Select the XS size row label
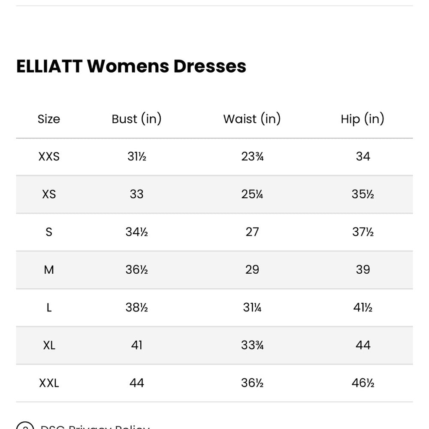This screenshot has height=429, width=429. click(49, 194)
